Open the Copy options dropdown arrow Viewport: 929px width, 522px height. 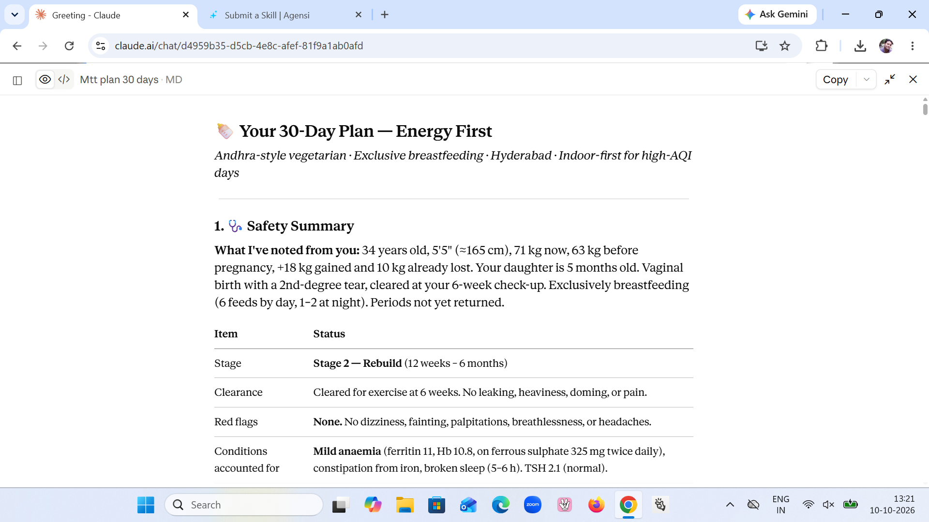point(867,80)
